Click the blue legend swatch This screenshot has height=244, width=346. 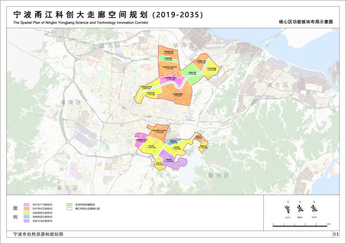coord(26,217)
